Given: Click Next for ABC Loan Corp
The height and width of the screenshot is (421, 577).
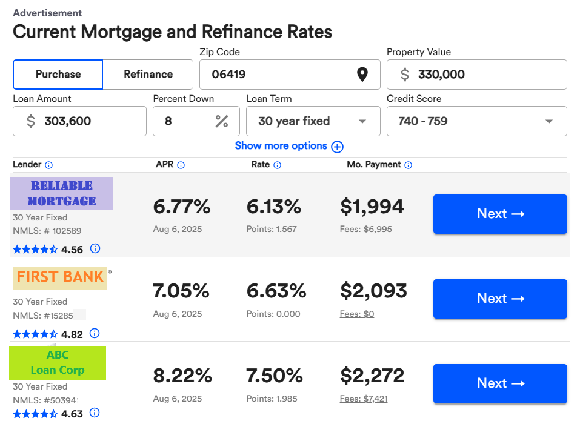Looking at the screenshot, I should (499, 383).
